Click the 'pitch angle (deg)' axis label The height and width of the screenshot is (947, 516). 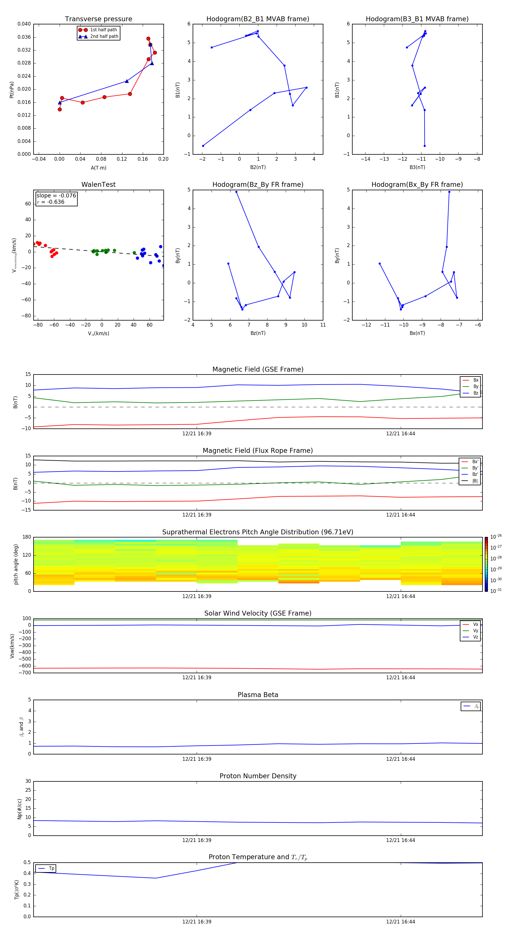(16, 564)
